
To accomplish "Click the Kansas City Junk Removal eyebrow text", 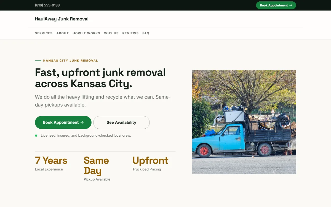I will [x=71, y=61].
